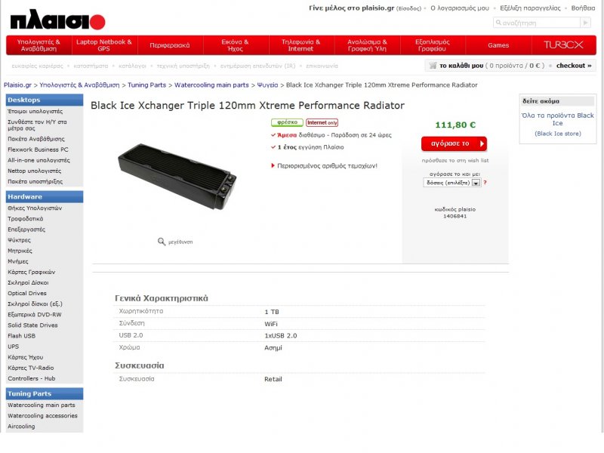
Task: Click 'Controllers - Hub' in sidebar
Action: pyautogui.click(x=32, y=378)
